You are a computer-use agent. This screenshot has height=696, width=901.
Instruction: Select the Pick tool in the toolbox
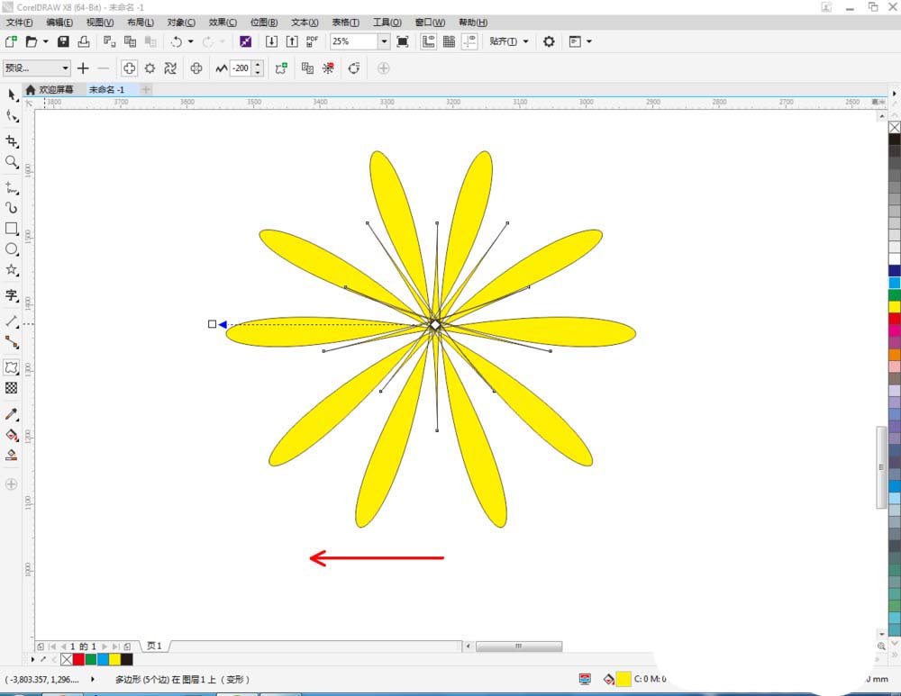point(12,95)
